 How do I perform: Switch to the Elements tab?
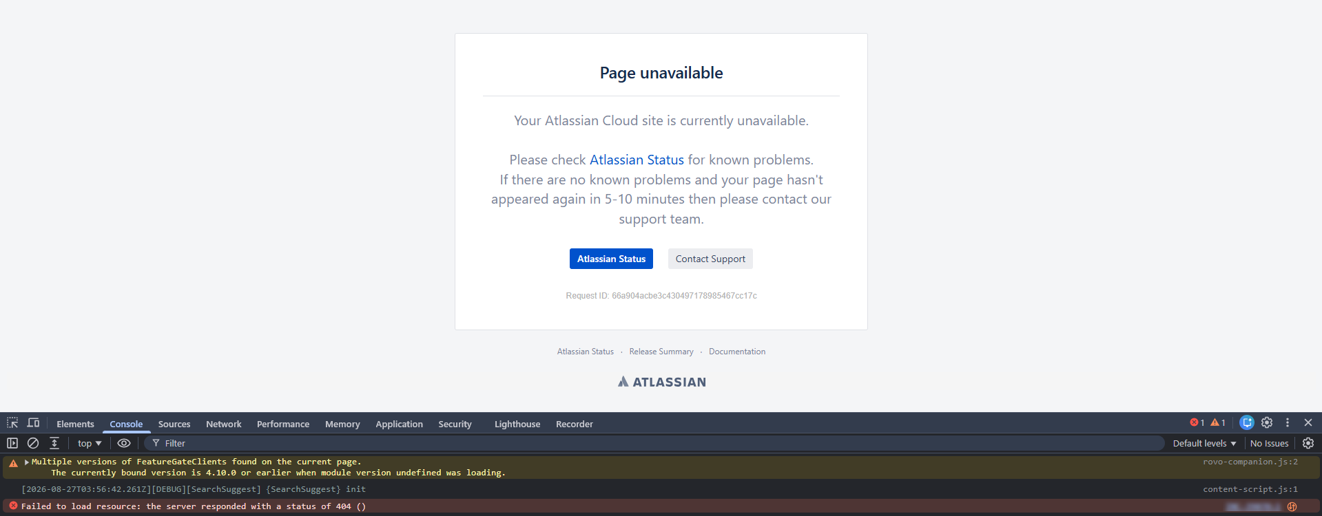pos(75,424)
